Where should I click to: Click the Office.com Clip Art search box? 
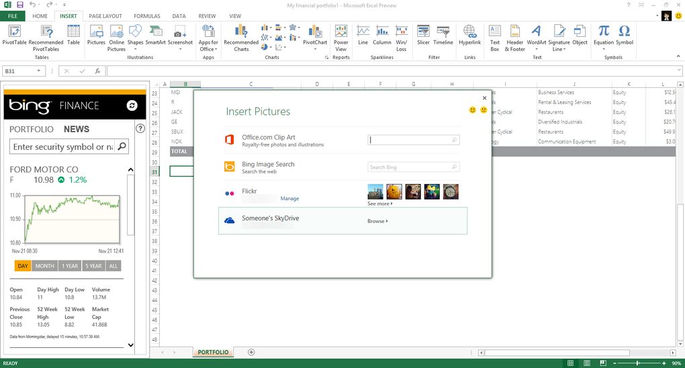click(x=413, y=140)
